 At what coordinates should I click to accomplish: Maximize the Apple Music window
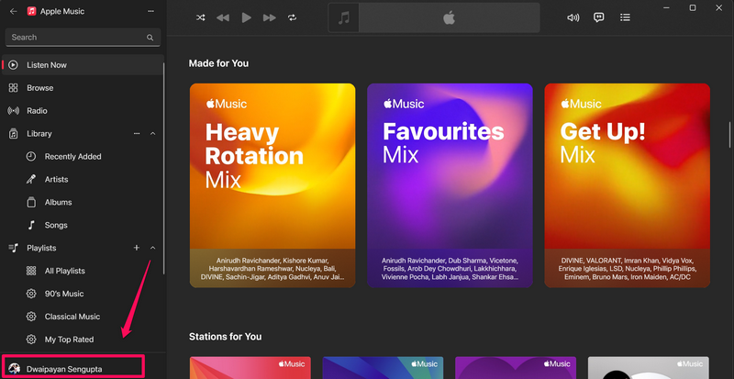point(693,8)
